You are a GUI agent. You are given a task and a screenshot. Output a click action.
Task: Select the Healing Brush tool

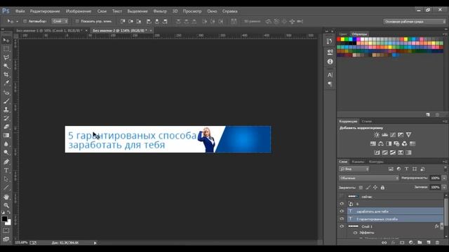coord(6,92)
